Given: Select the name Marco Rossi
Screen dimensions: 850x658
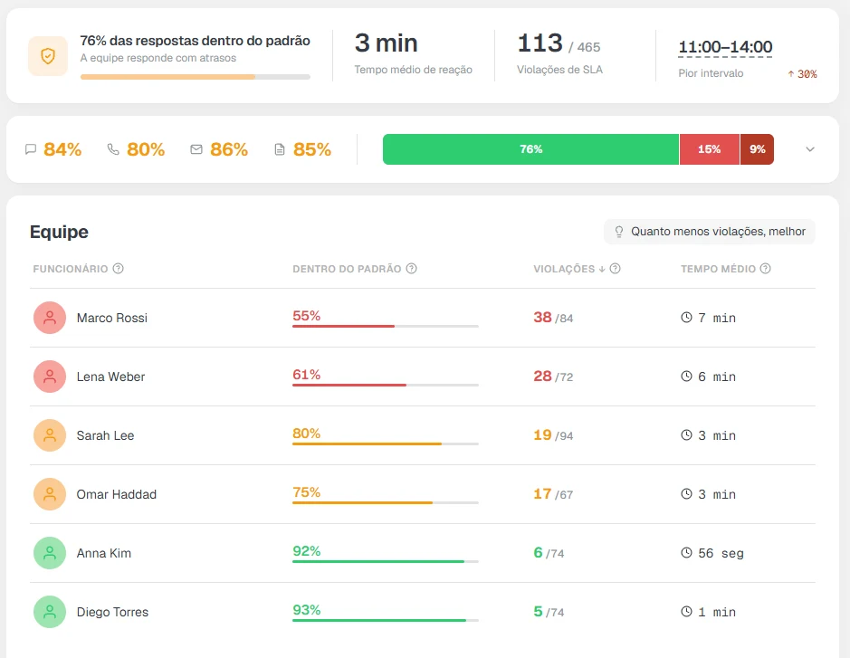Looking at the screenshot, I should [x=111, y=318].
